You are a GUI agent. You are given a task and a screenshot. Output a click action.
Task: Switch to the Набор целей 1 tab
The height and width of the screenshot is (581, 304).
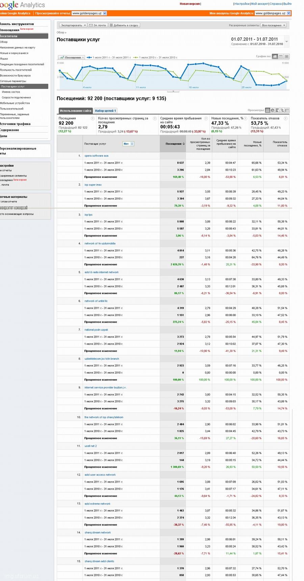pos(105,111)
